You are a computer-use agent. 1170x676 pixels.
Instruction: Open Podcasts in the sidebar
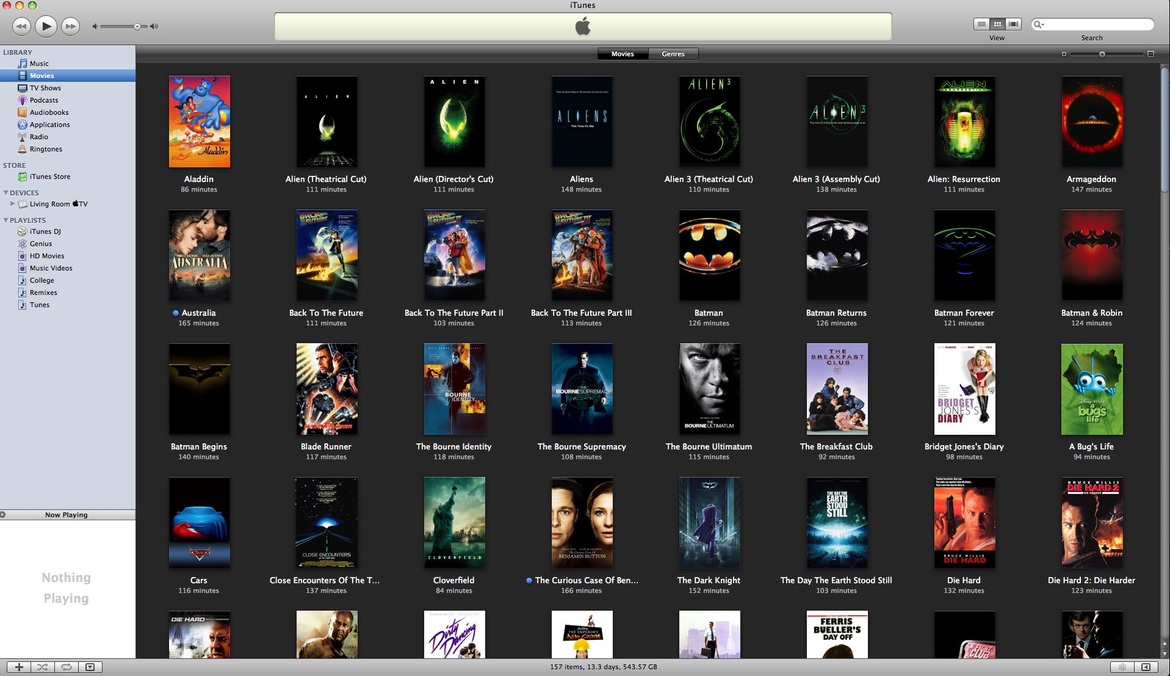[68, 100]
